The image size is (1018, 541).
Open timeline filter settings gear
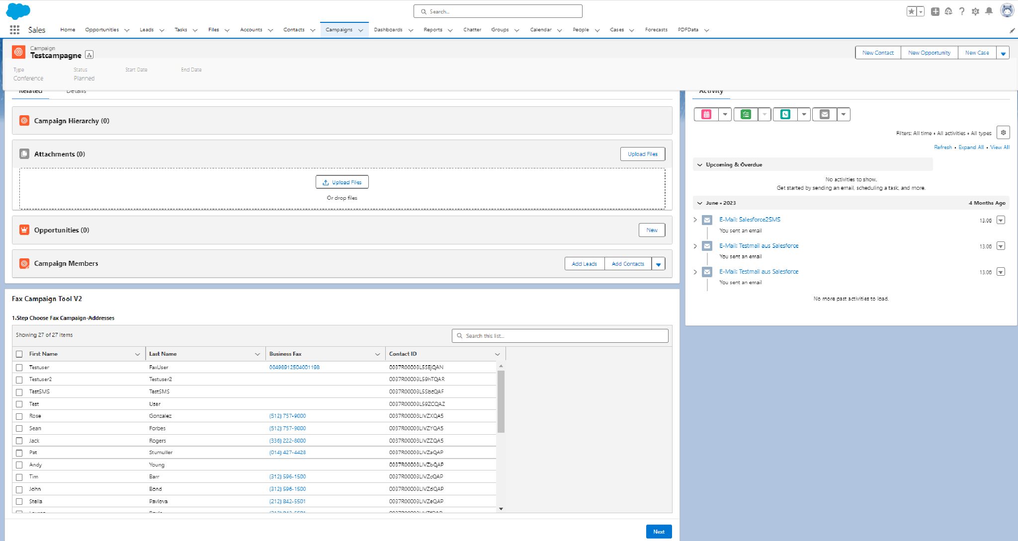click(x=1003, y=133)
